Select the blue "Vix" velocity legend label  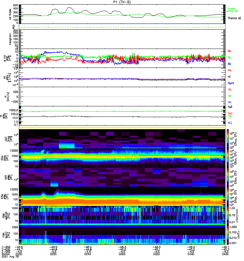pos(230,102)
